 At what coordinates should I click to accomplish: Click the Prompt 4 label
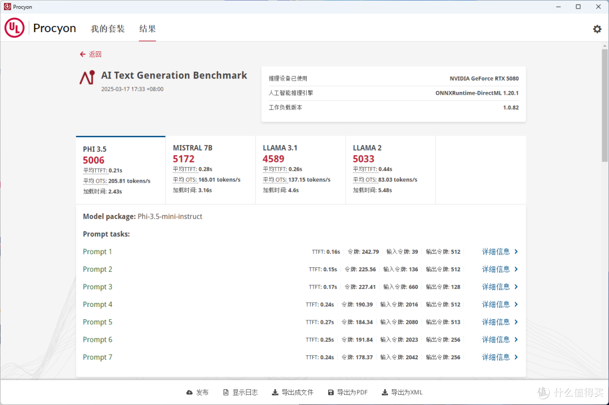tap(97, 305)
